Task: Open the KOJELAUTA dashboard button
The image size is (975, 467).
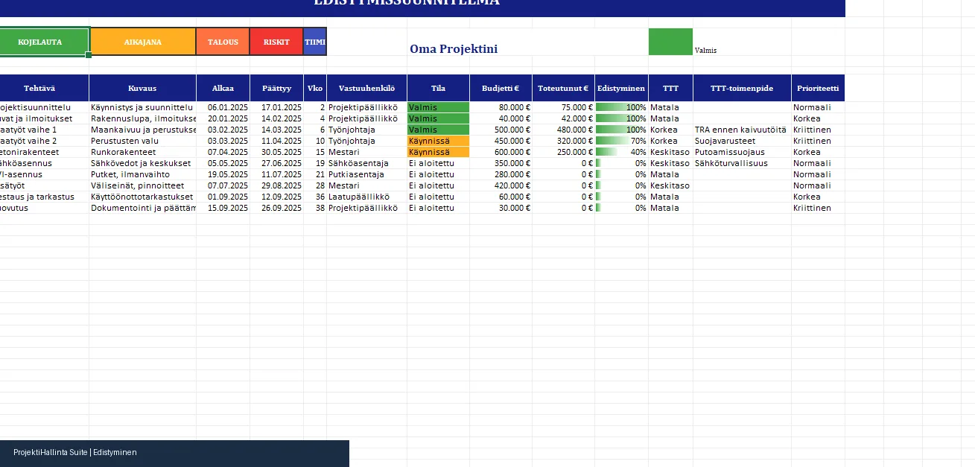Action: click(x=44, y=42)
